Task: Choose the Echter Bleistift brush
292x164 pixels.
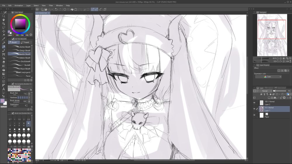Action: point(19,47)
